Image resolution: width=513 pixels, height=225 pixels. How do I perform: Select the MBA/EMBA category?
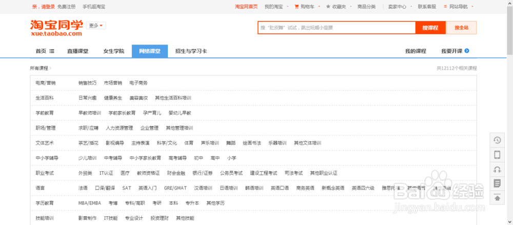tap(90, 203)
